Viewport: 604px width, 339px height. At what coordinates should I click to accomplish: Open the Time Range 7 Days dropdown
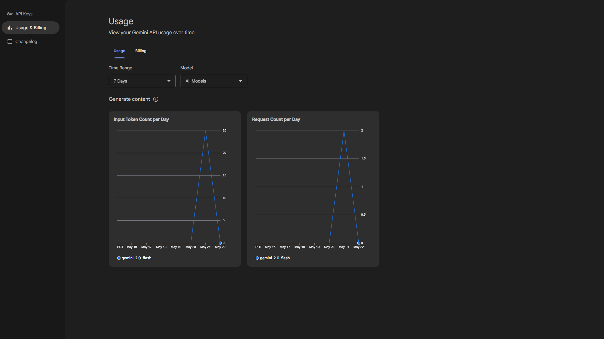coord(142,81)
